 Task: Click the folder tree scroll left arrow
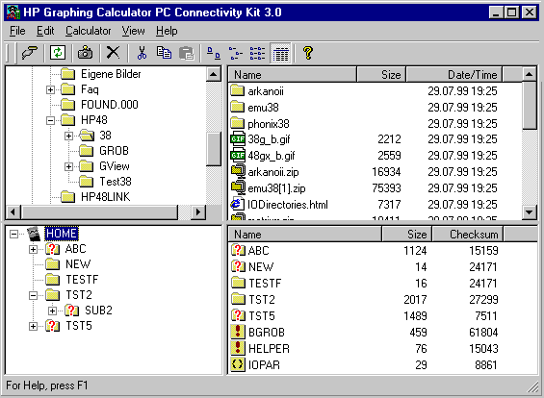pyautogui.click(x=13, y=211)
